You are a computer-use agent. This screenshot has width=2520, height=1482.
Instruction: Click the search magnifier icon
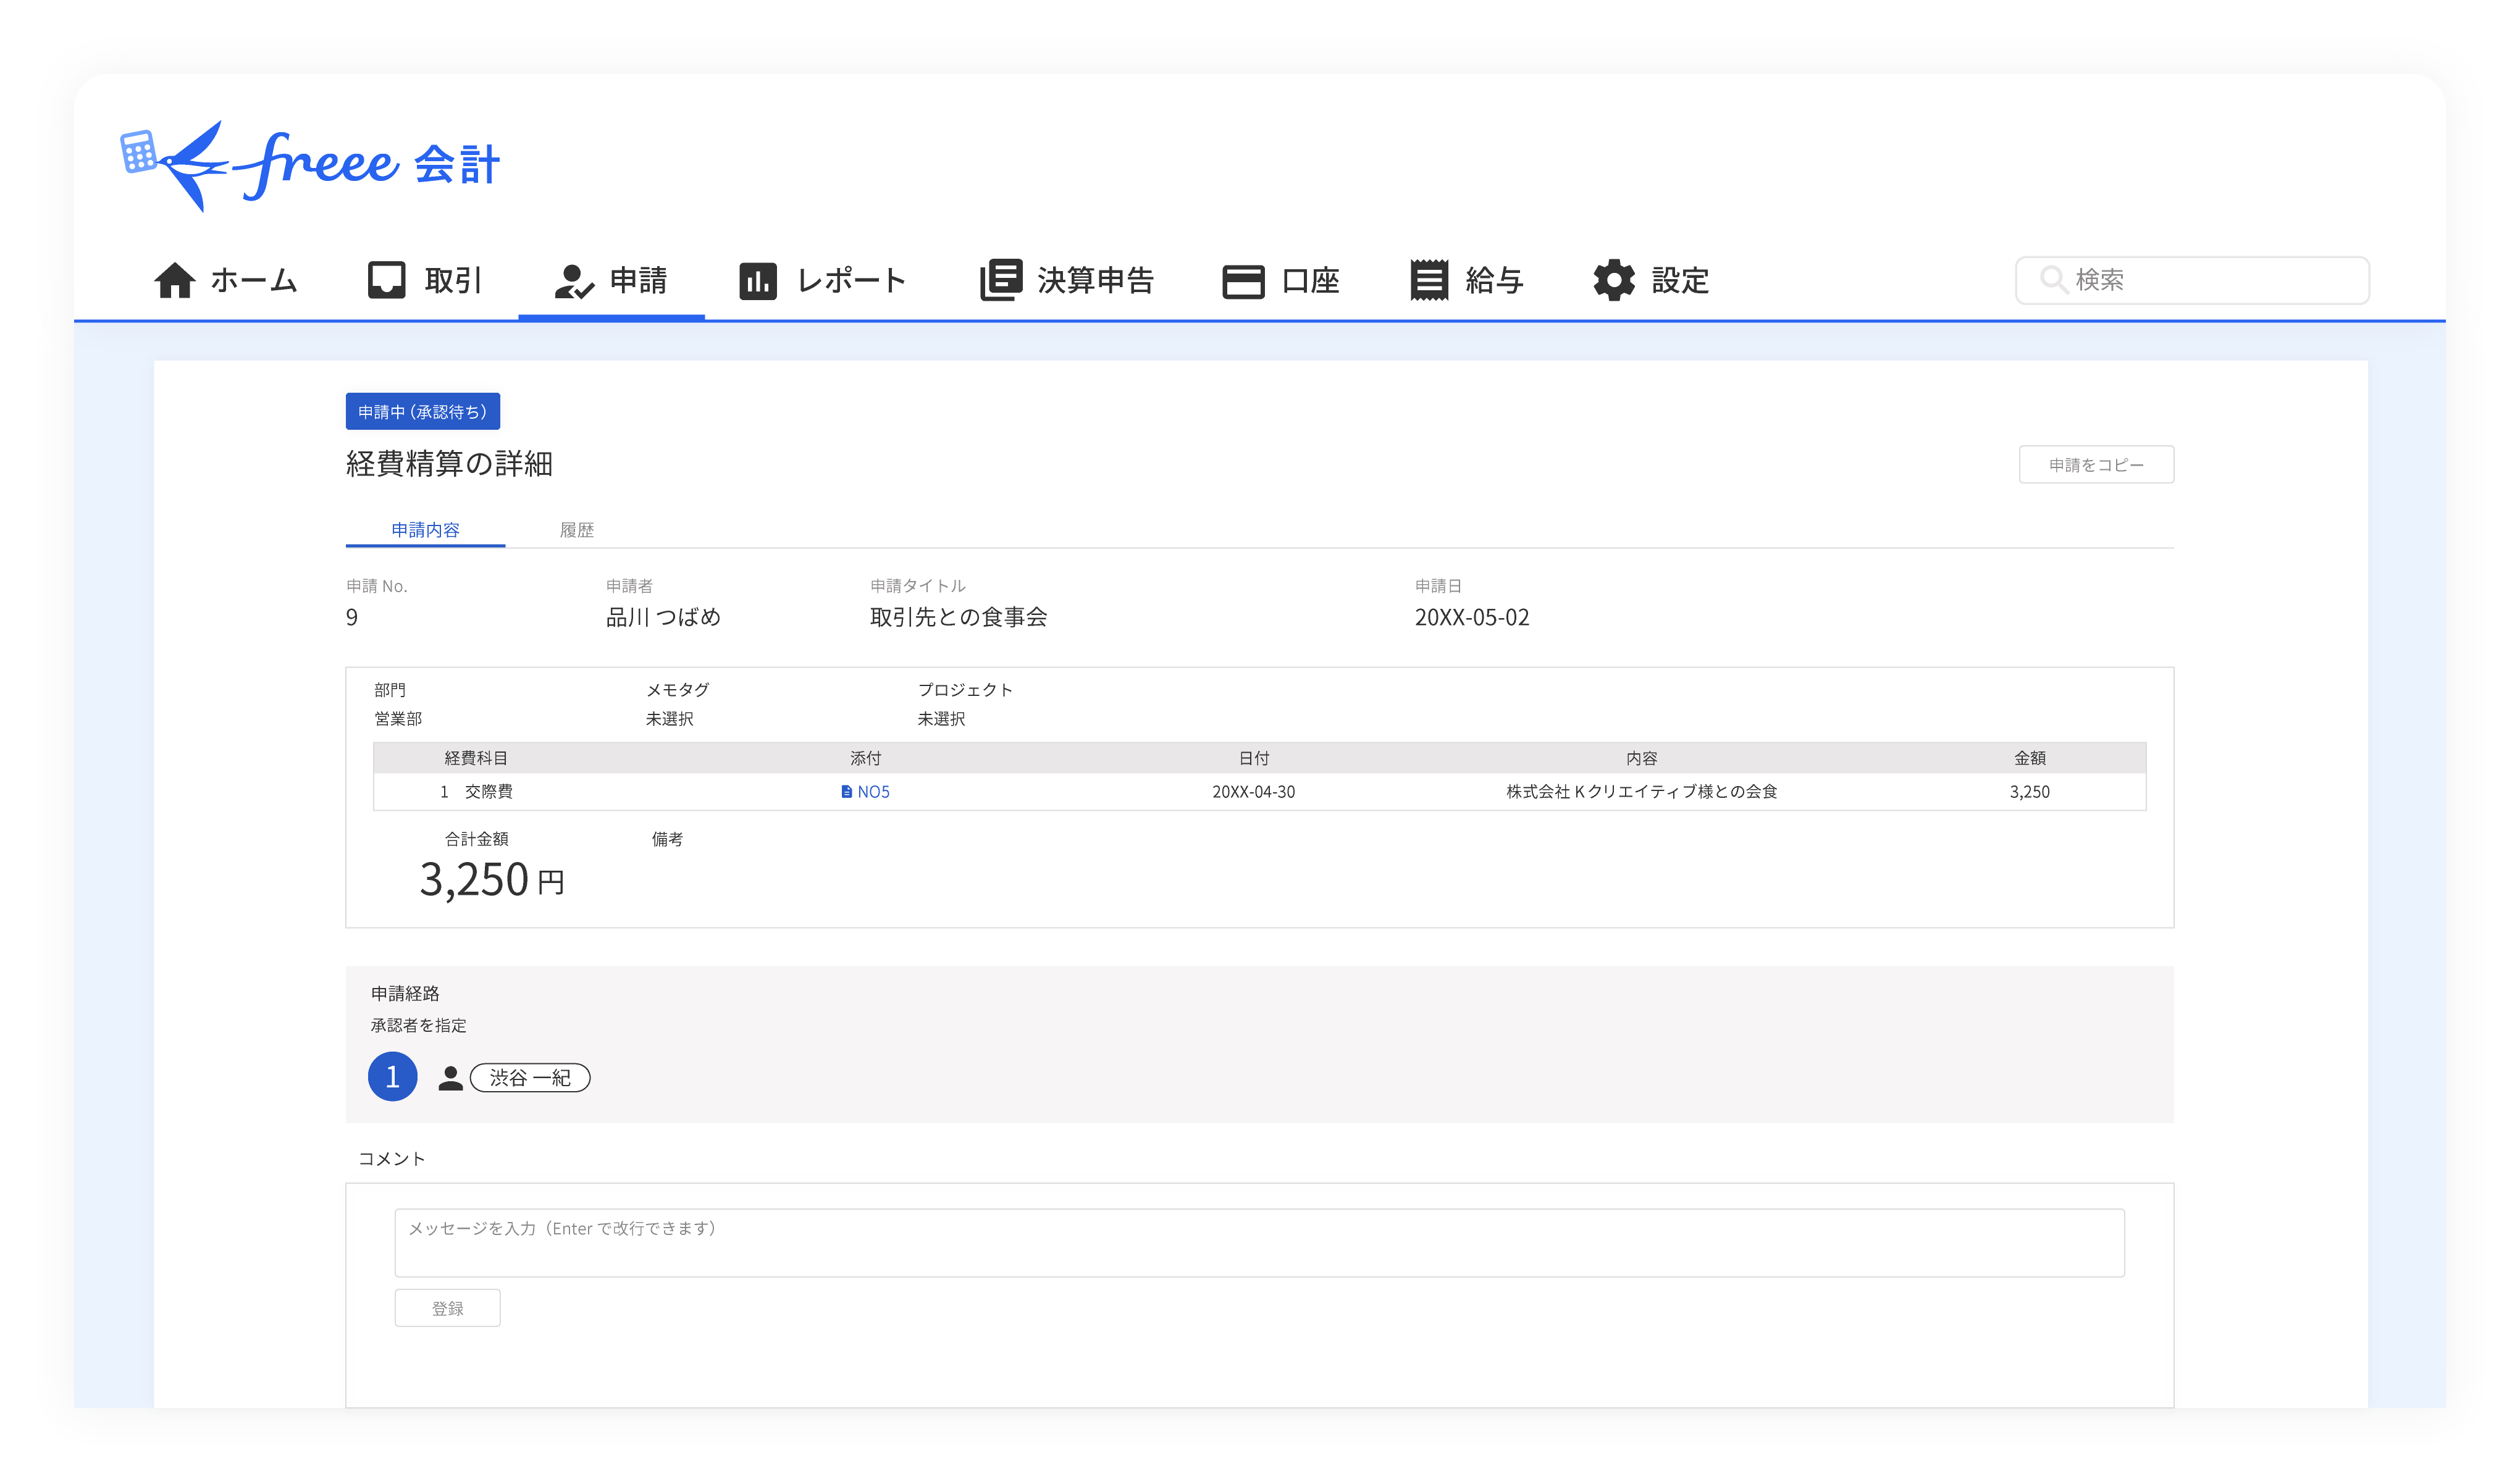click(2056, 281)
